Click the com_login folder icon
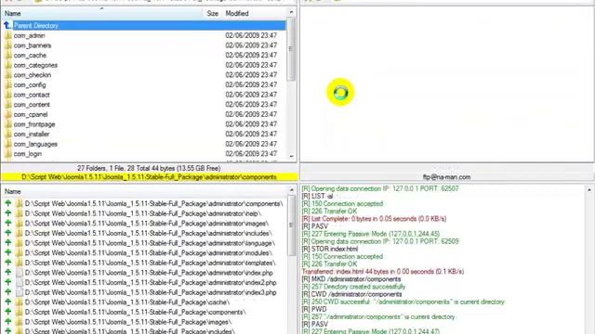This screenshot has width=595, height=334. (7, 154)
